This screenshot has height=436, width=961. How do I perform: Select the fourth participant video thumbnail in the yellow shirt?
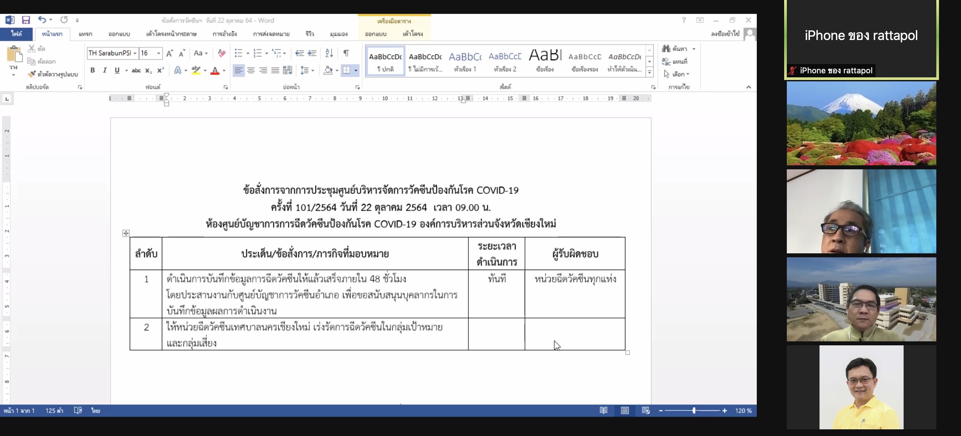tap(861, 387)
